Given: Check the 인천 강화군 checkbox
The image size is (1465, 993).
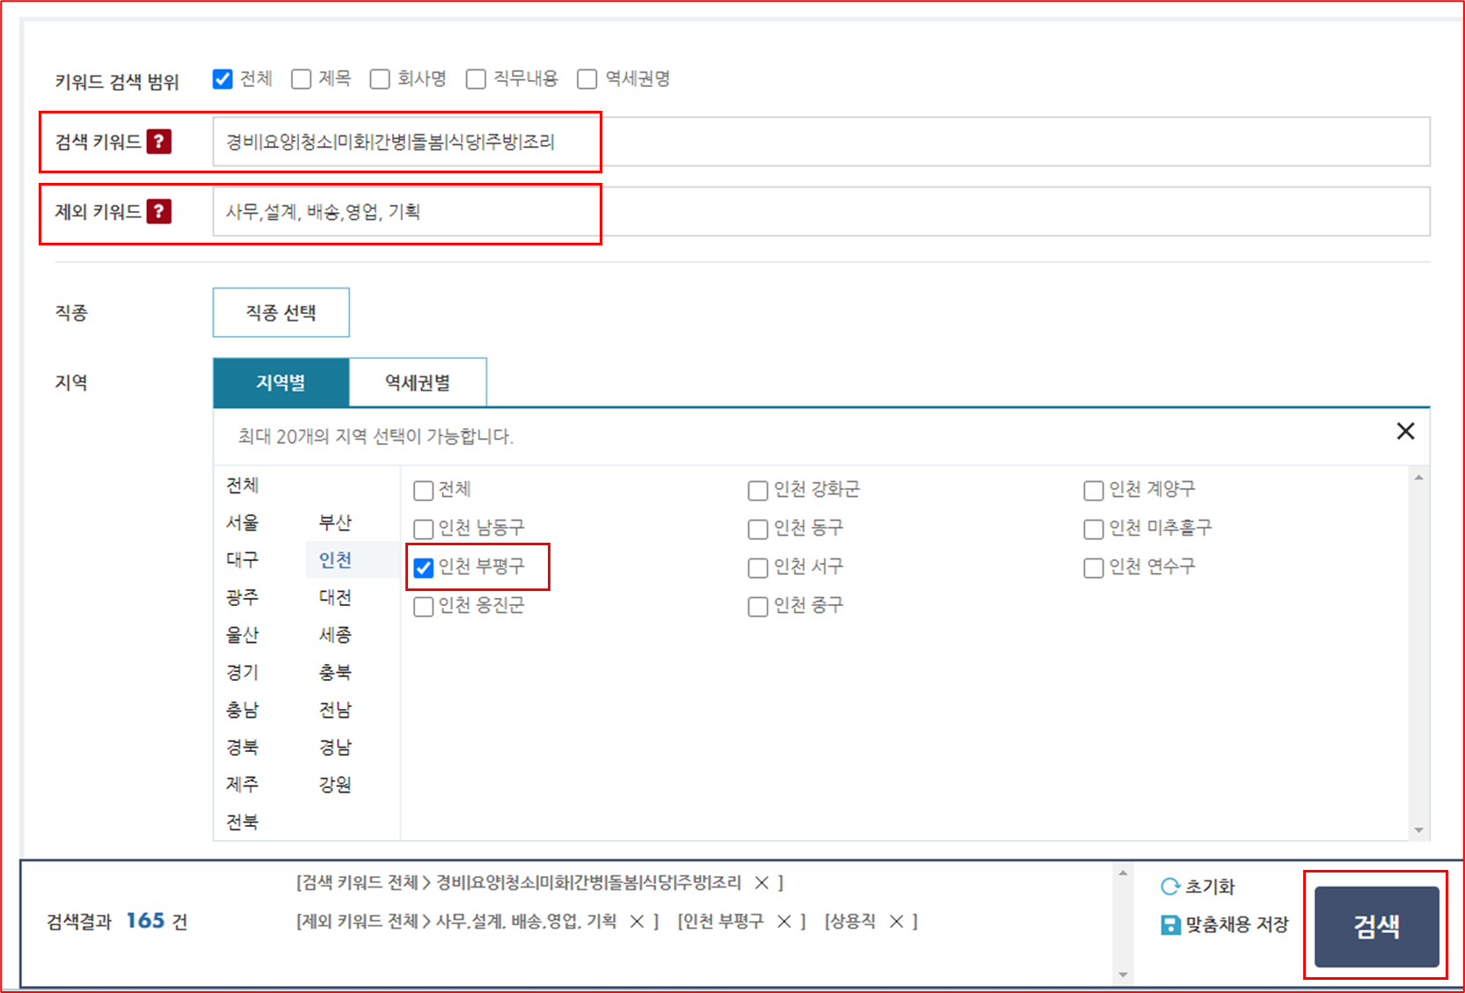Looking at the screenshot, I should [x=757, y=490].
